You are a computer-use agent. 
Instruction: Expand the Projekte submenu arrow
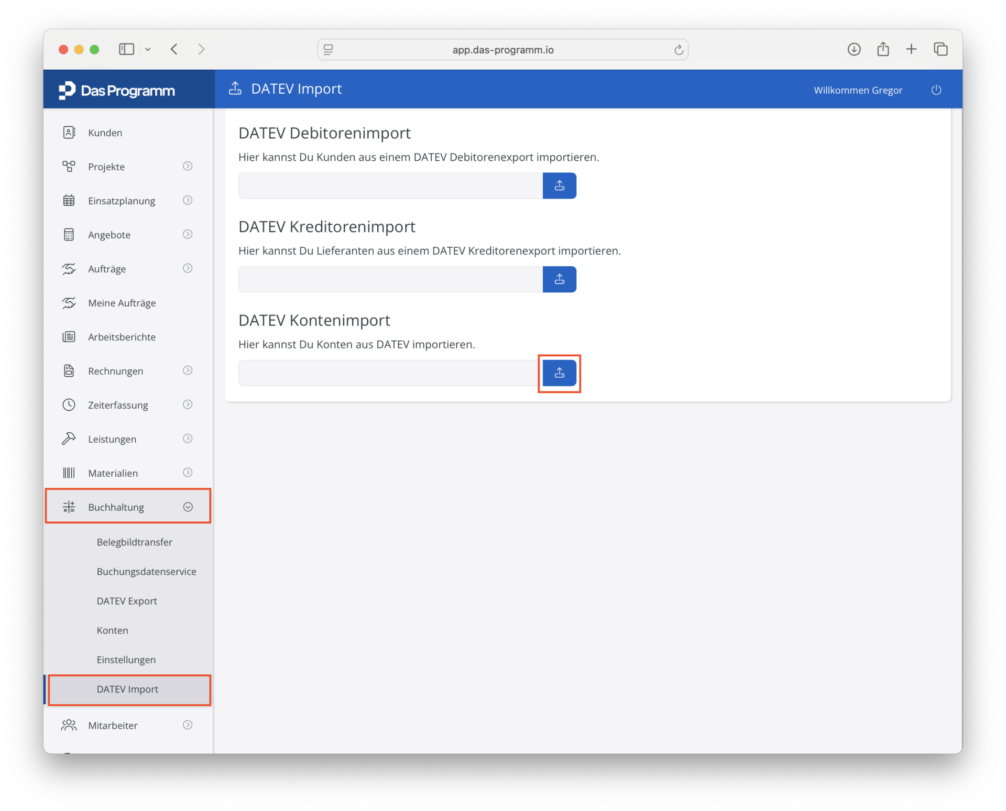188,166
